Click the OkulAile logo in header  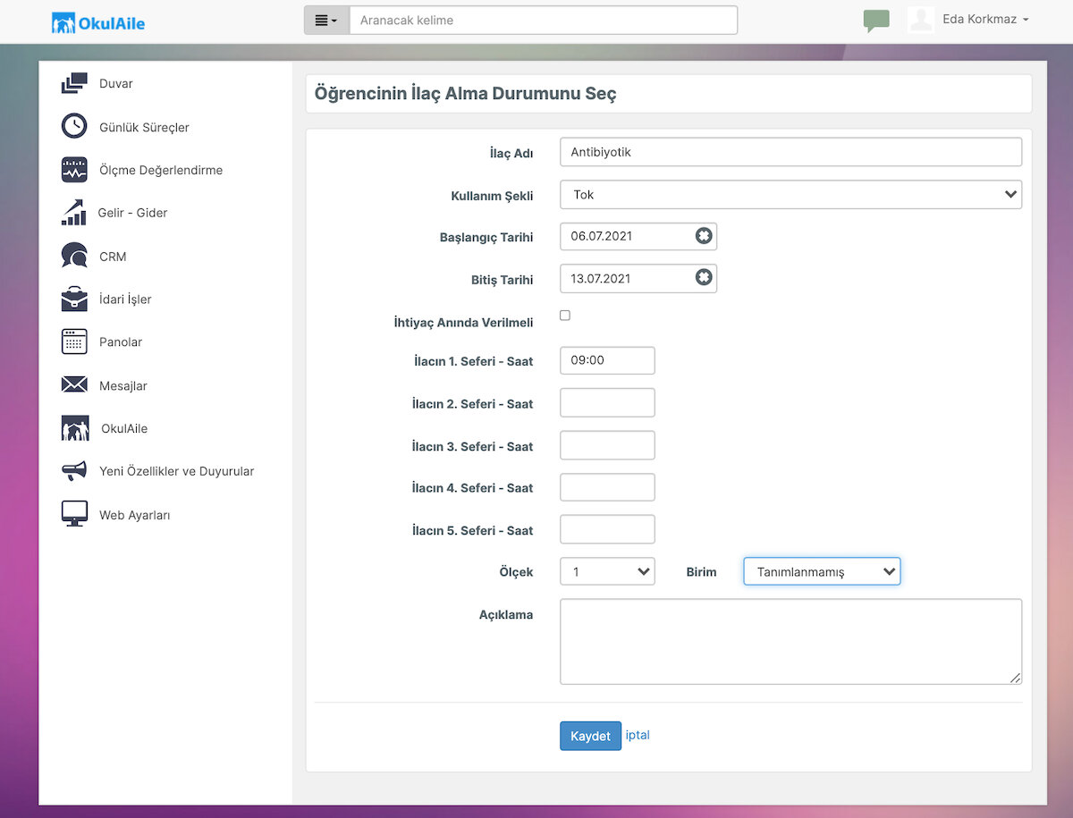click(98, 22)
